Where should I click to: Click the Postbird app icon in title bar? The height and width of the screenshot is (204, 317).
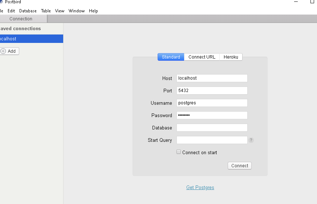[x=1, y=1]
